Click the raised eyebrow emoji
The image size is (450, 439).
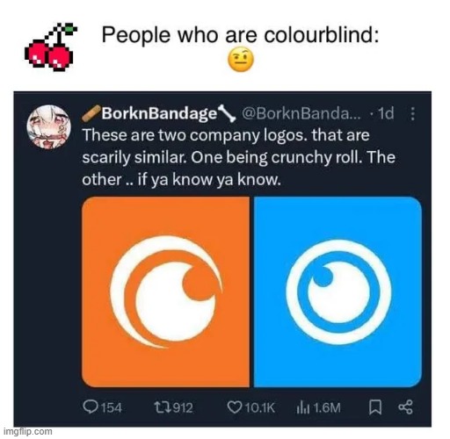pos(241,60)
